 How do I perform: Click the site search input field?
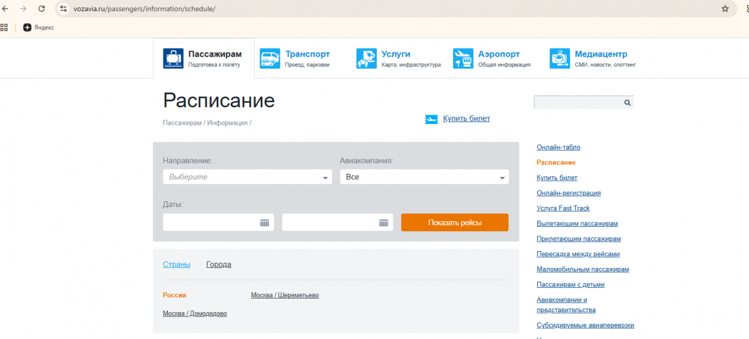577,103
